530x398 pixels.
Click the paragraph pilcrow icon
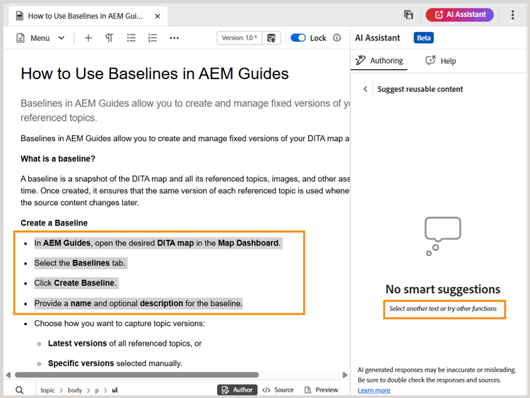[109, 38]
